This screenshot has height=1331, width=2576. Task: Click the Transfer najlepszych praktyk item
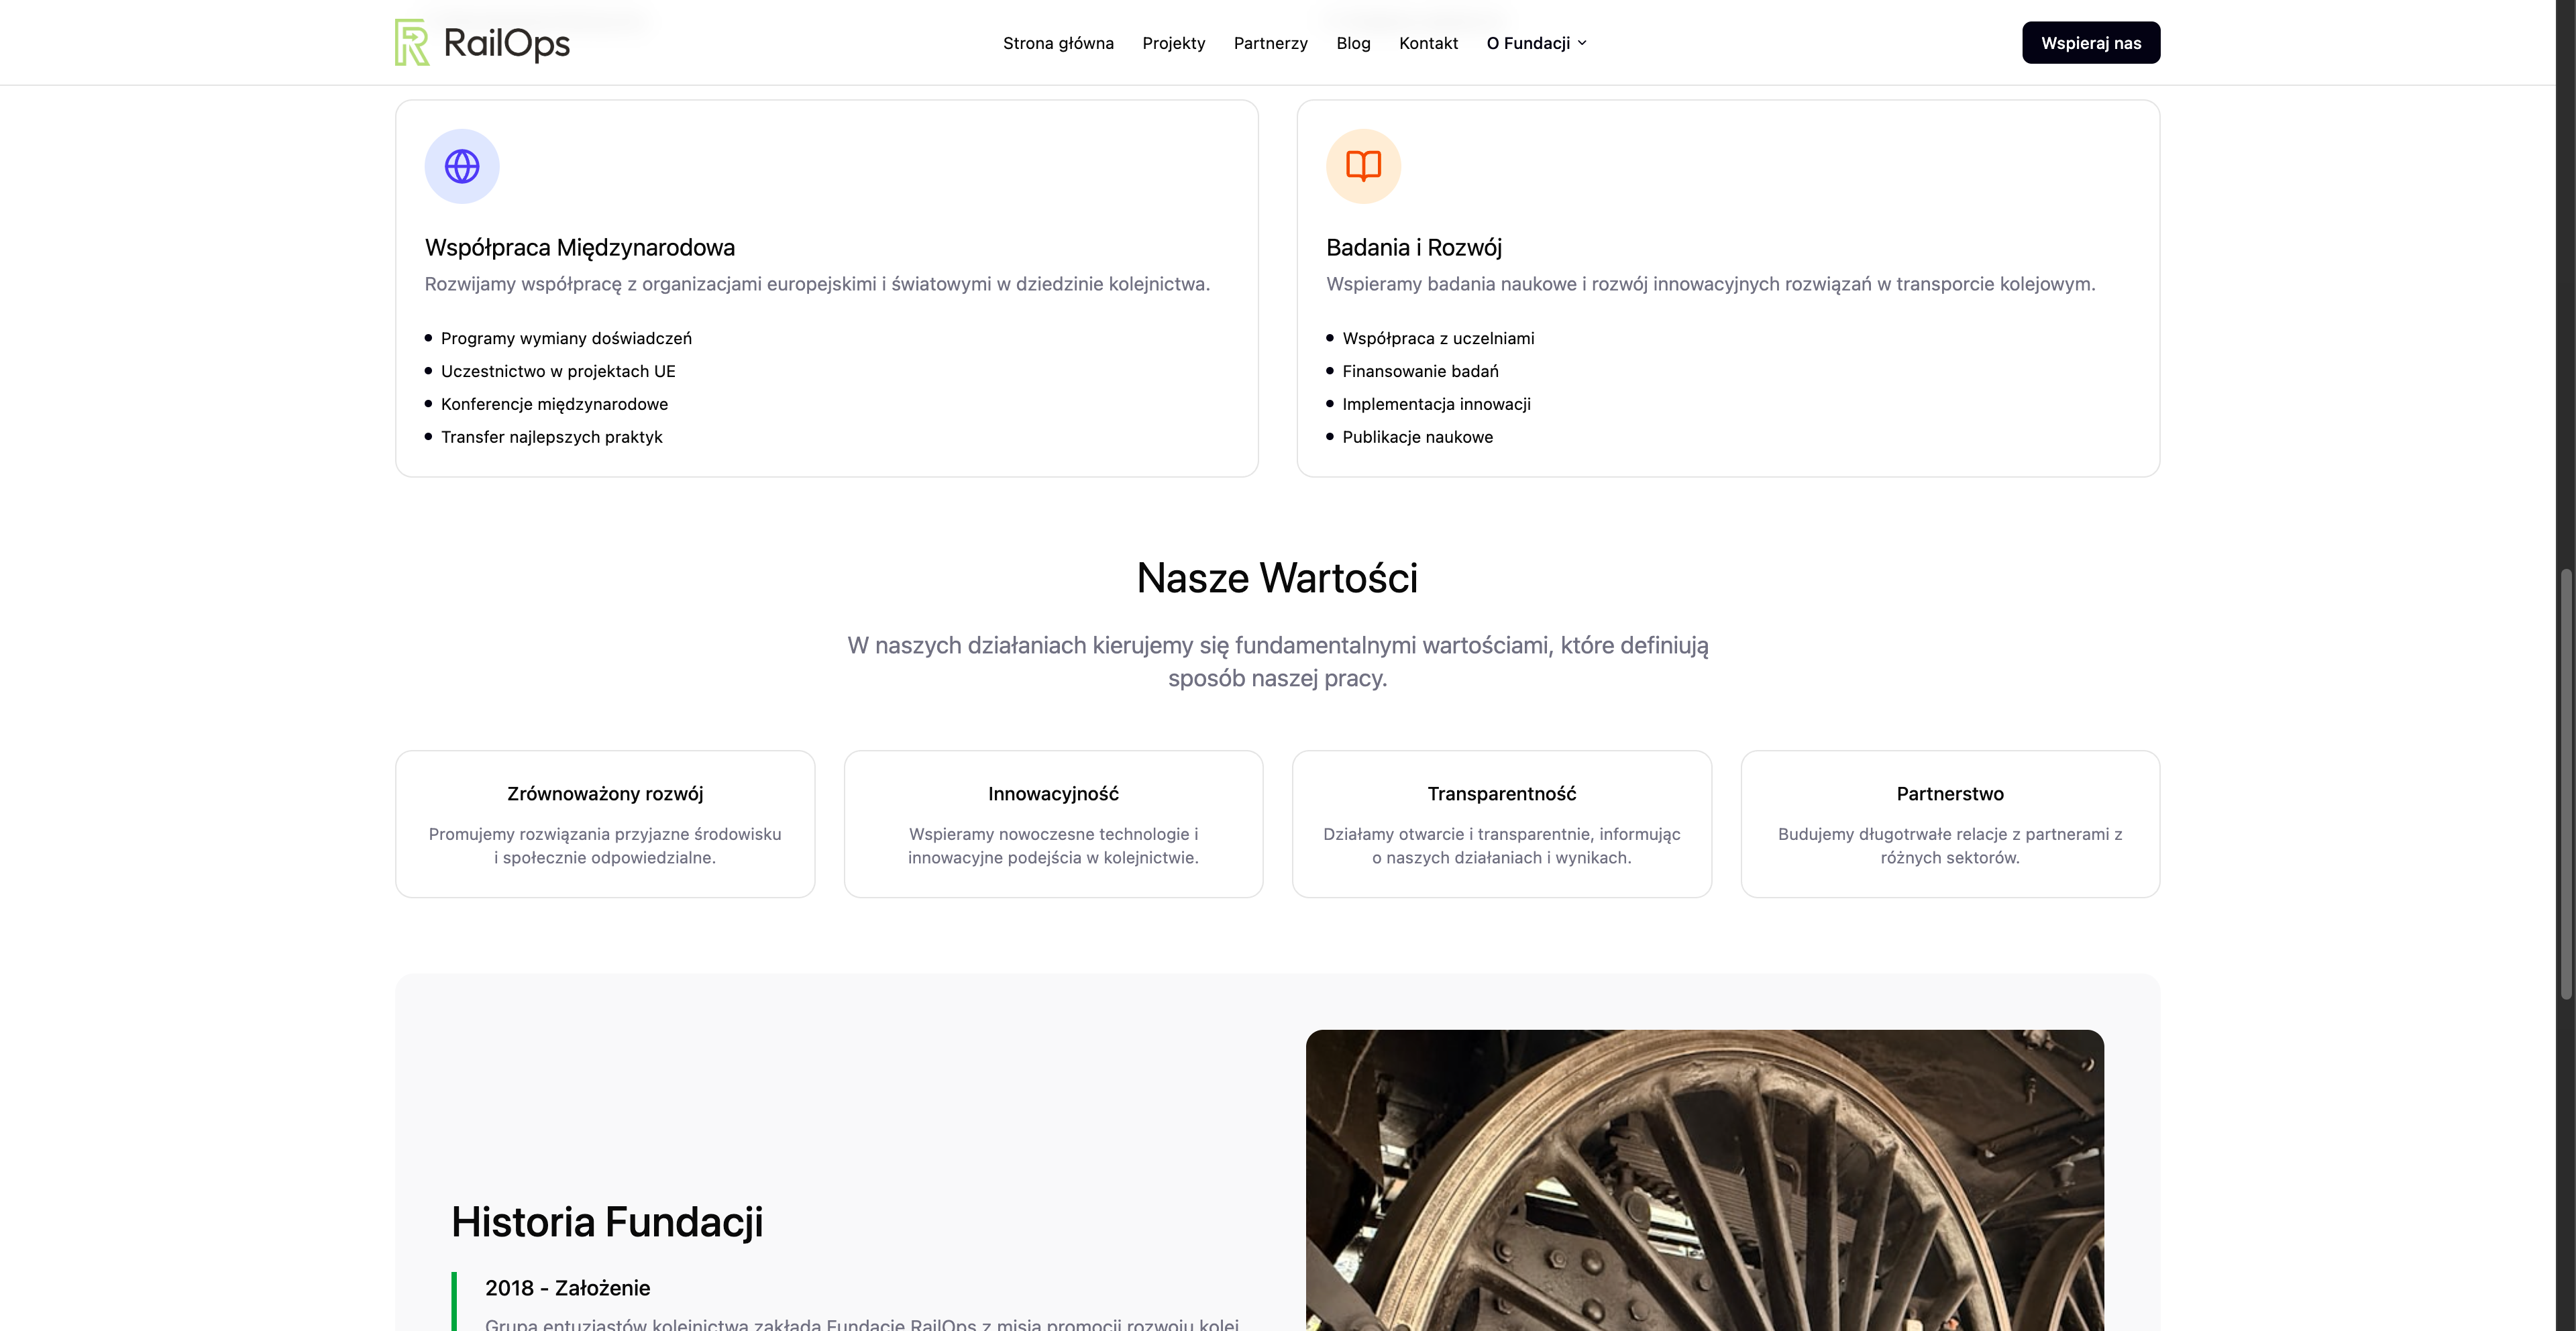point(551,437)
